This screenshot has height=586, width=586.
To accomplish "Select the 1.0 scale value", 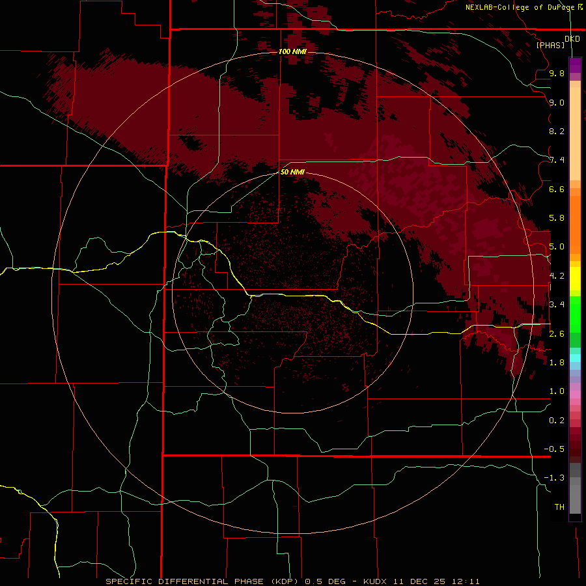I will click(x=557, y=391).
